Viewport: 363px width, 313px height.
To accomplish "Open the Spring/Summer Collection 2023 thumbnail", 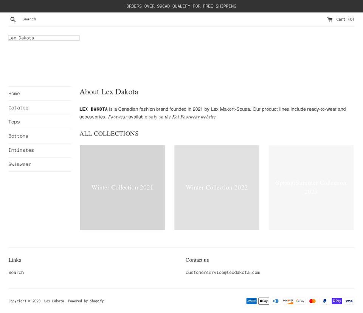I will tap(311, 188).
